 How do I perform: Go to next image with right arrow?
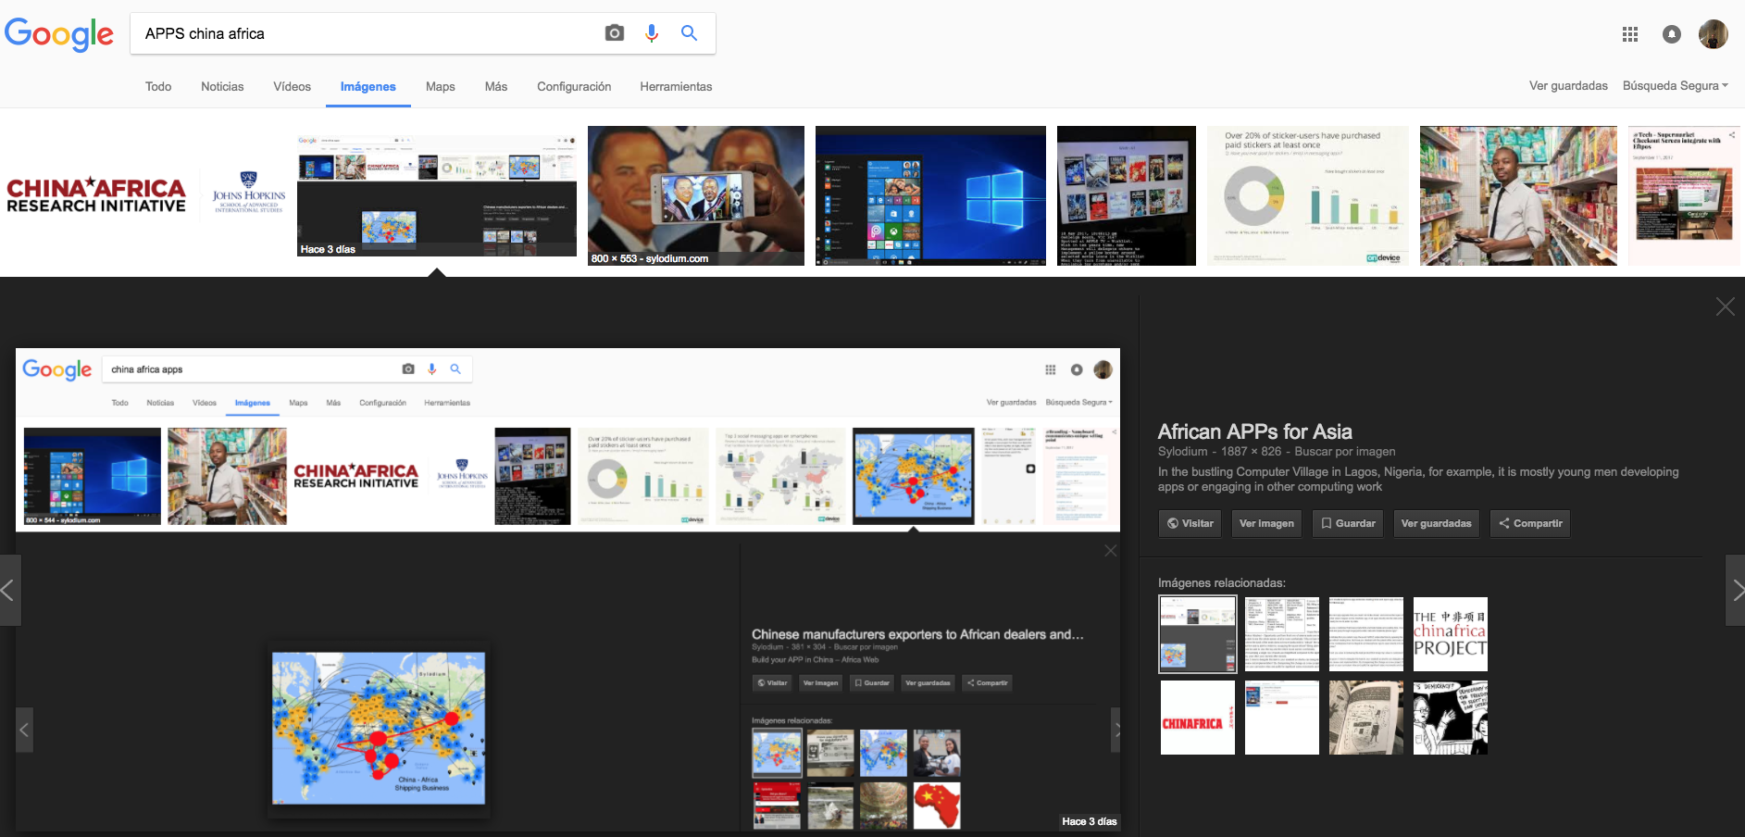1736,590
